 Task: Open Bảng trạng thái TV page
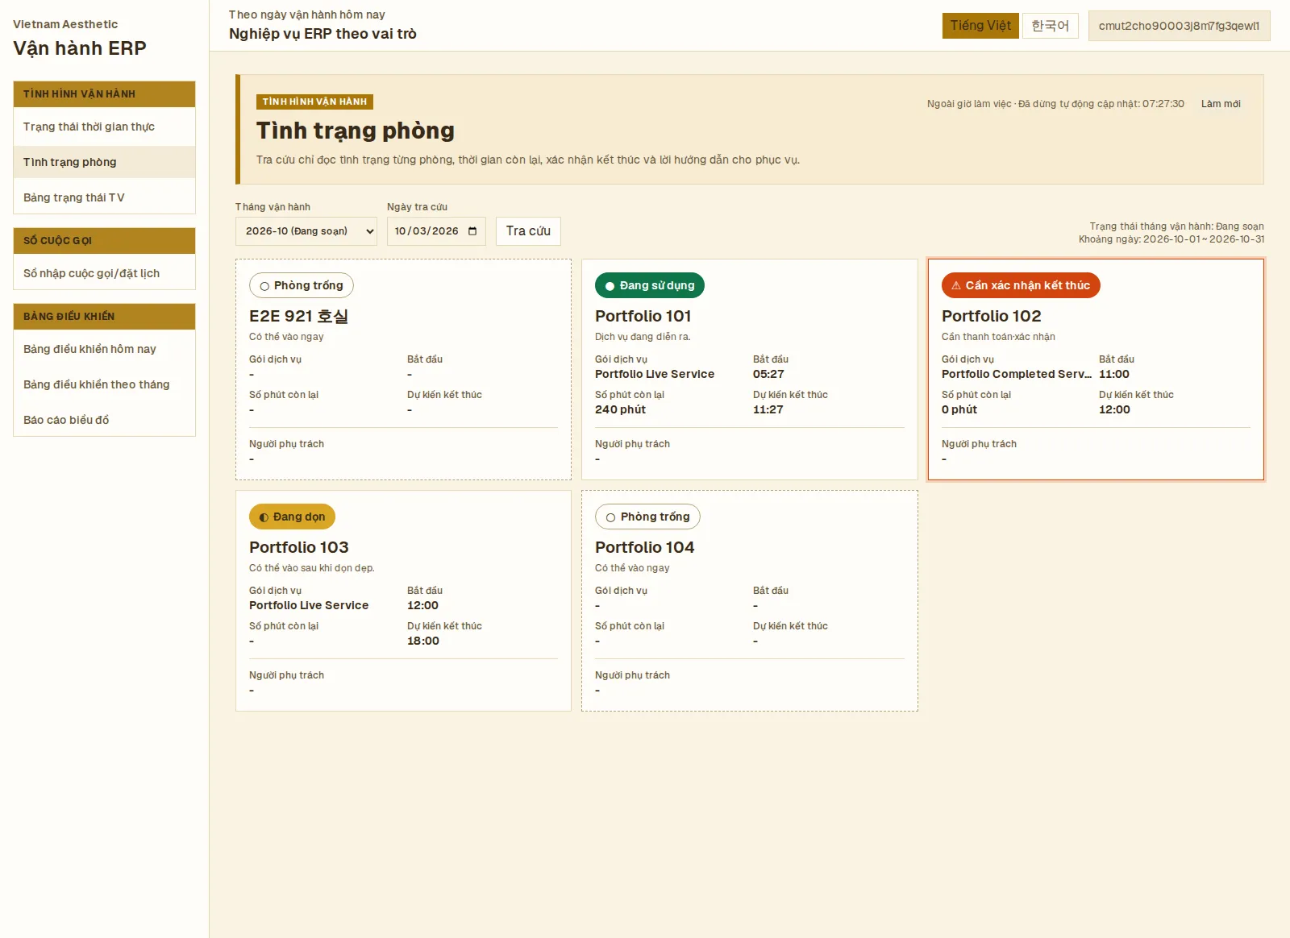pos(104,198)
